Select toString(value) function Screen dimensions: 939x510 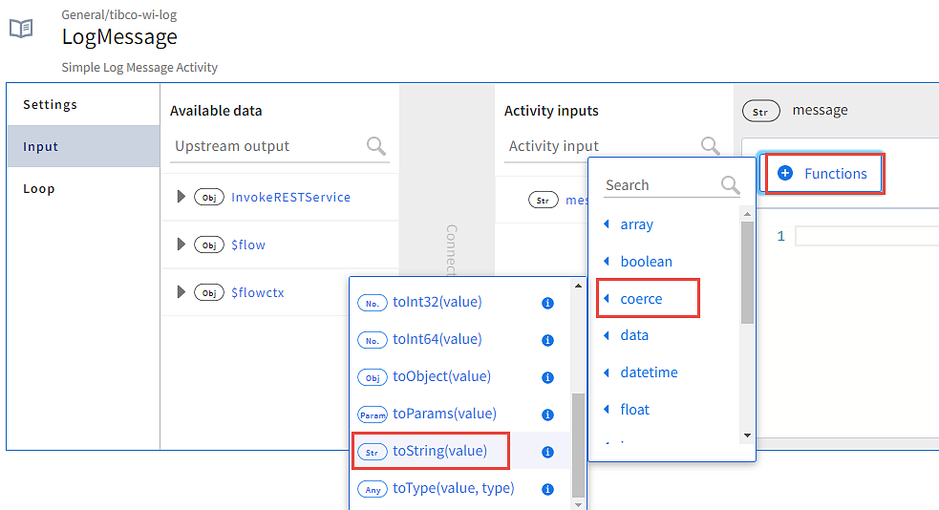click(439, 451)
